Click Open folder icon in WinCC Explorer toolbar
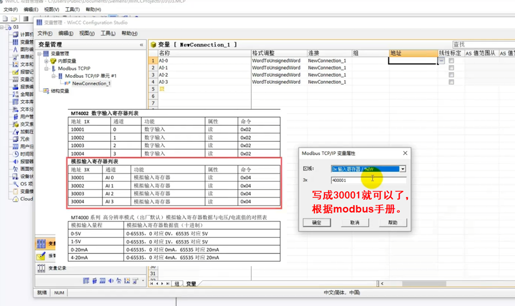Screen dimensions: 515x306 click(x=14, y=19)
